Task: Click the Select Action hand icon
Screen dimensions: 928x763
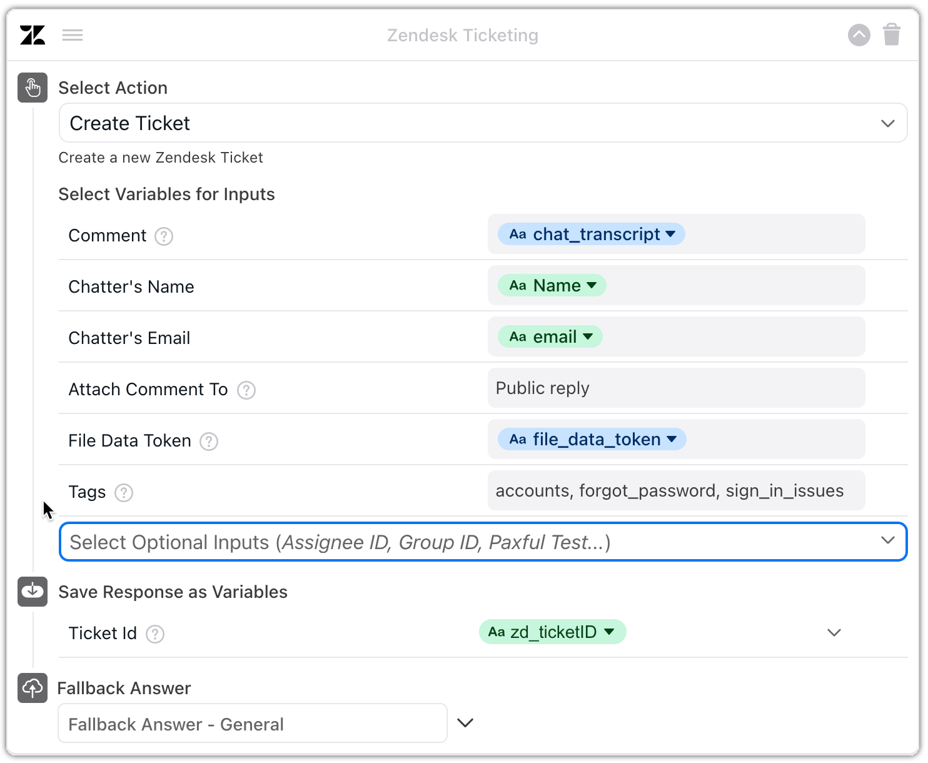Action: 33,88
